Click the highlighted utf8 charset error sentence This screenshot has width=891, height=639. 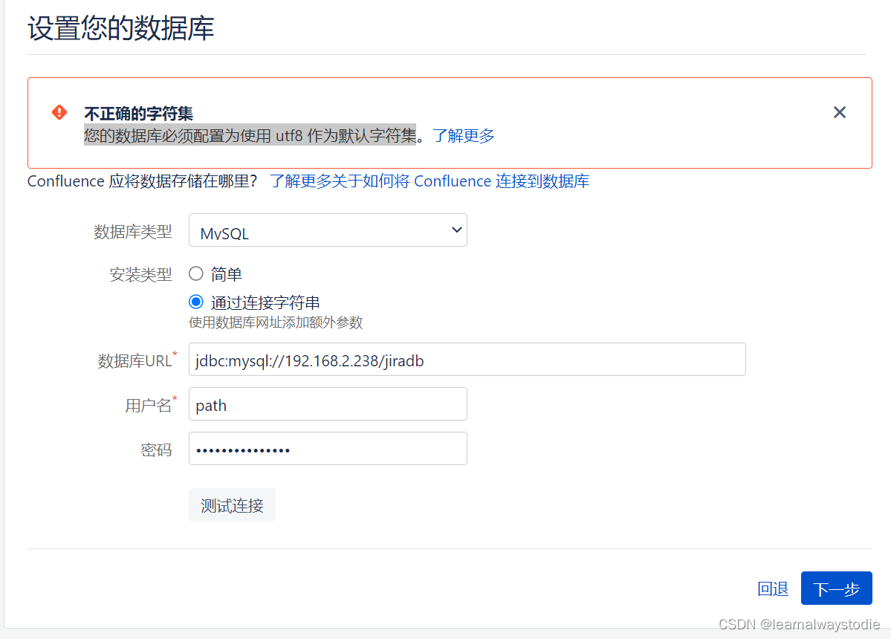pos(250,135)
